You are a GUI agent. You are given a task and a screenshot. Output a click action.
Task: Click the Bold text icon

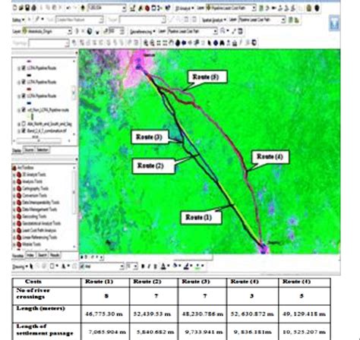pyautogui.click(x=143, y=266)
